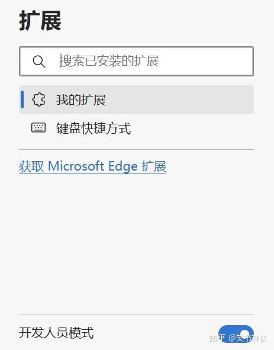Screen dimensions: 274x350
Task: Click the keyboard icon beside 键盘快捷方式
Action: point(38,128)
